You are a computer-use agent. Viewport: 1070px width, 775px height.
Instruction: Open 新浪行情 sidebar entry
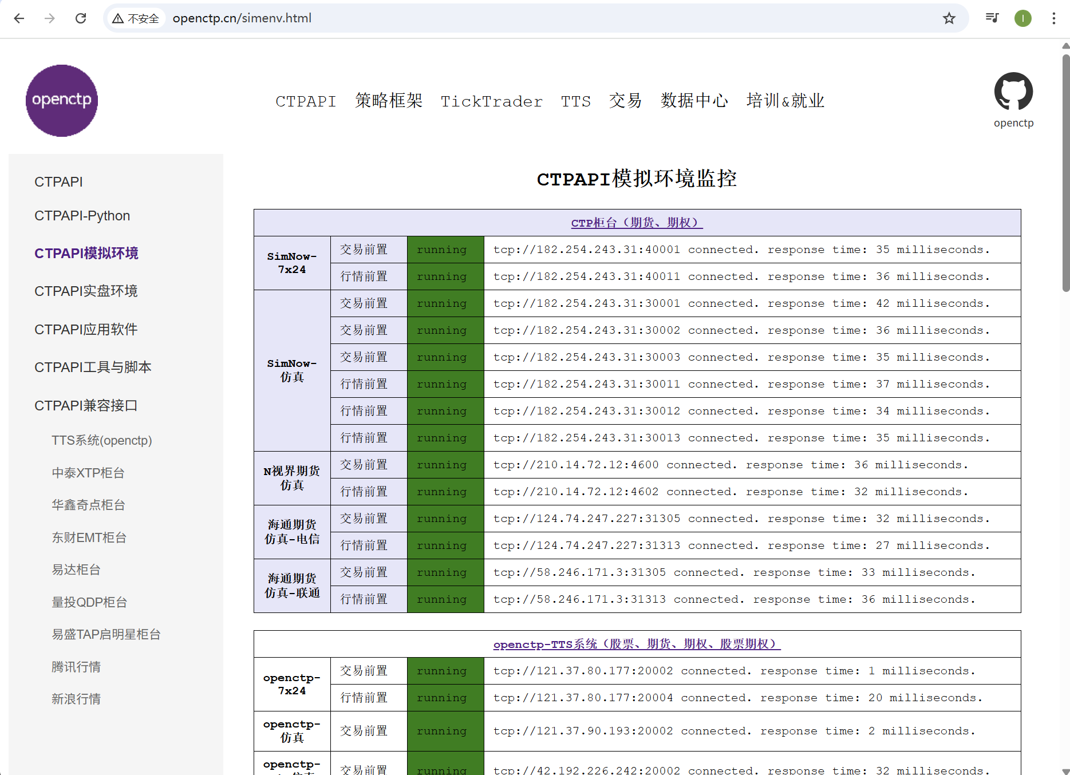pos(76,699)
